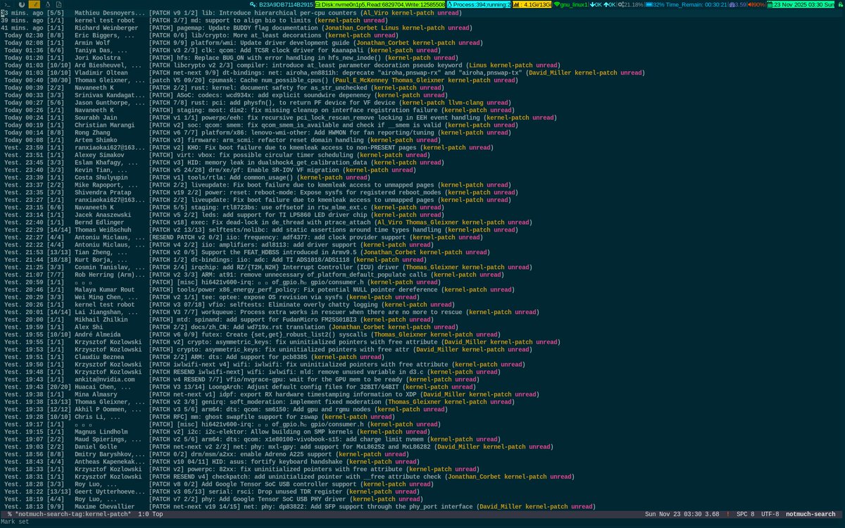Click the document icon in the top-left bar
Viewport: 845px width, 528px height.
tap(59, 5)
